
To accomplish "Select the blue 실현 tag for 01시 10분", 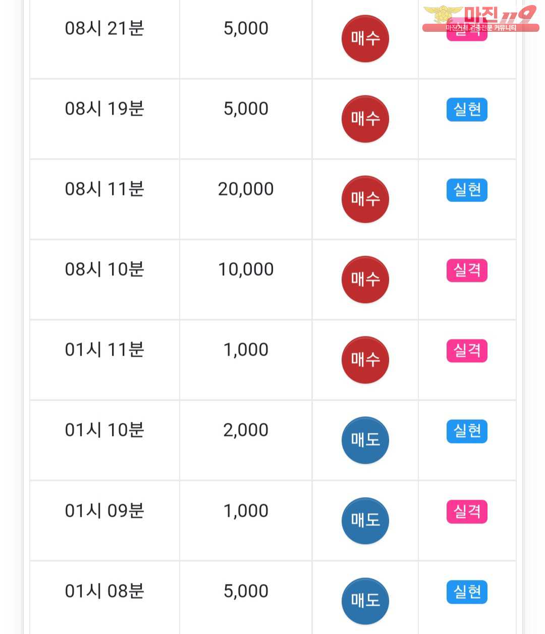I will coord(467,431).
